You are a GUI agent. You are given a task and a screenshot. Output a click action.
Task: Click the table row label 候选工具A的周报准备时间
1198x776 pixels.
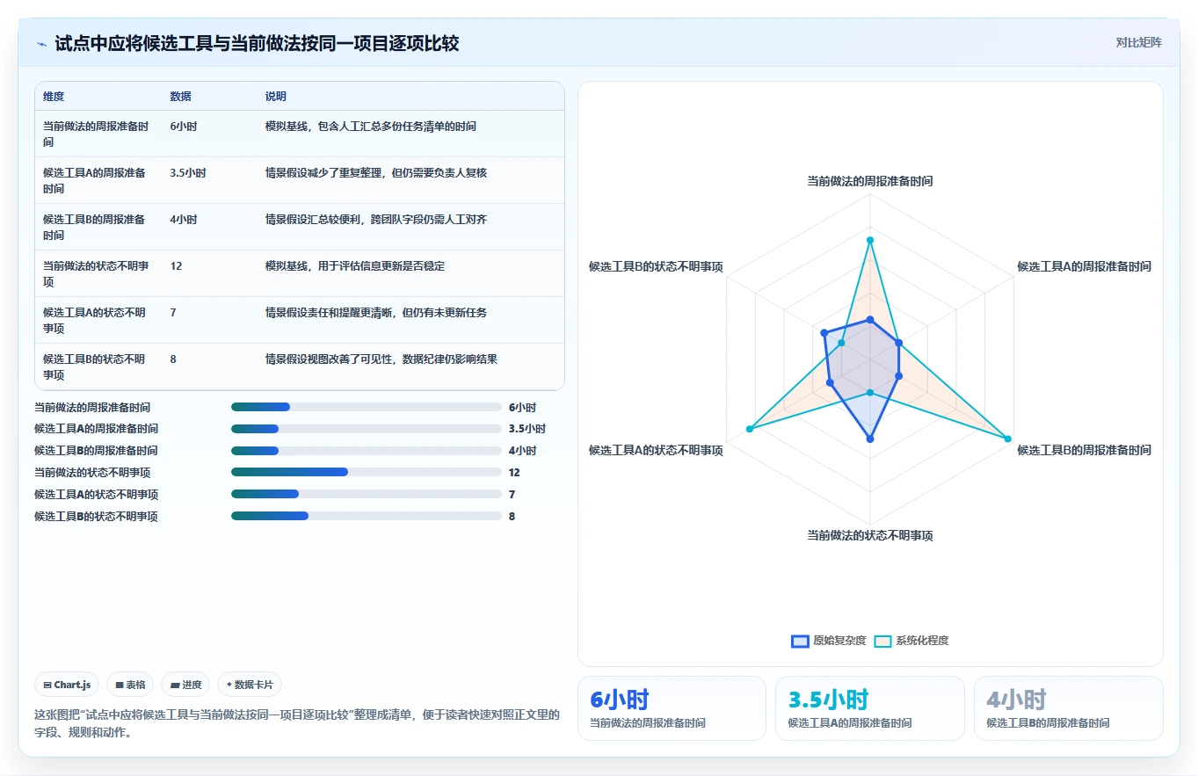click(x=94, y=180)
